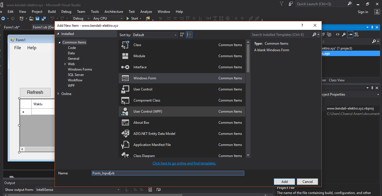Viewport: 382px width, 196px height.
Task: Click the Navigate Backward toolbar button
Action: tap(3, 18)
